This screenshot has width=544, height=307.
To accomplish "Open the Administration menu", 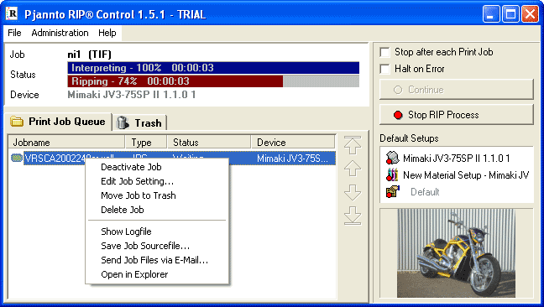I will (x=60, y=33).
